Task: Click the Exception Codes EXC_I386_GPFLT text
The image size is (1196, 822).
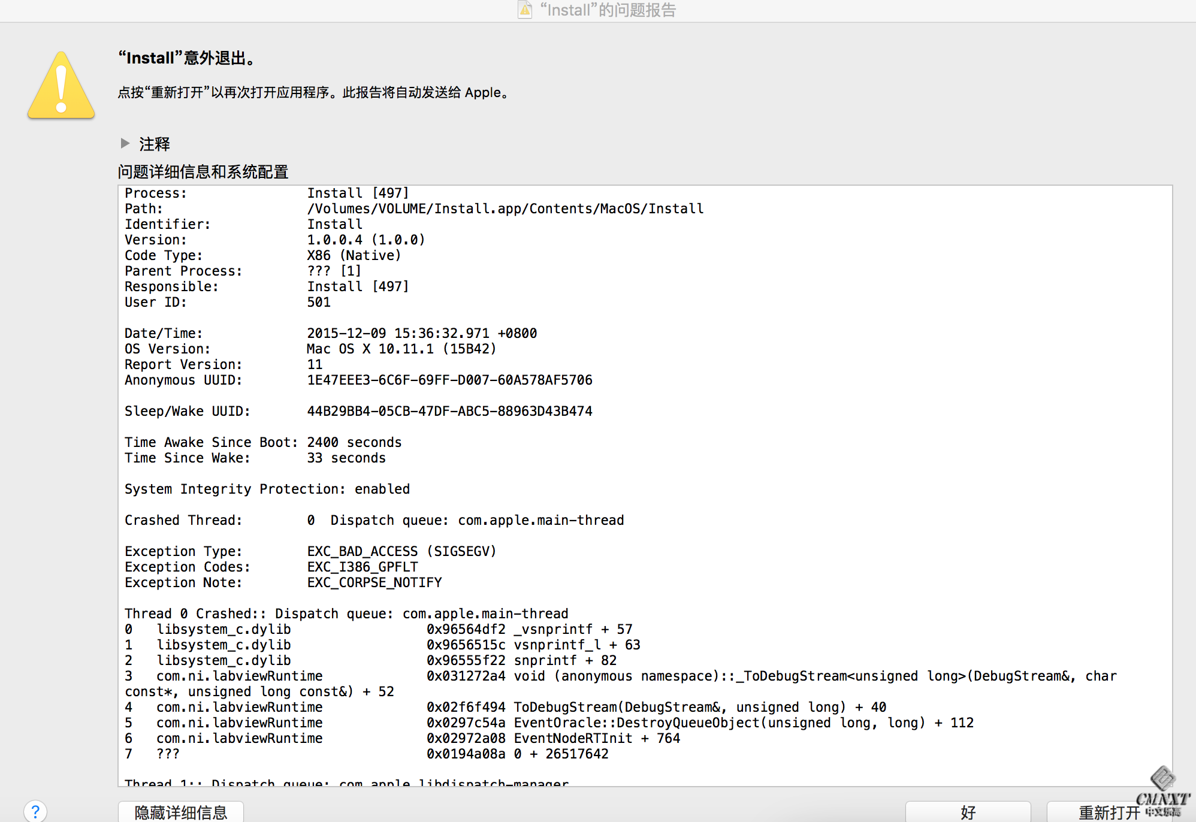Action: (x=363, y=567)
